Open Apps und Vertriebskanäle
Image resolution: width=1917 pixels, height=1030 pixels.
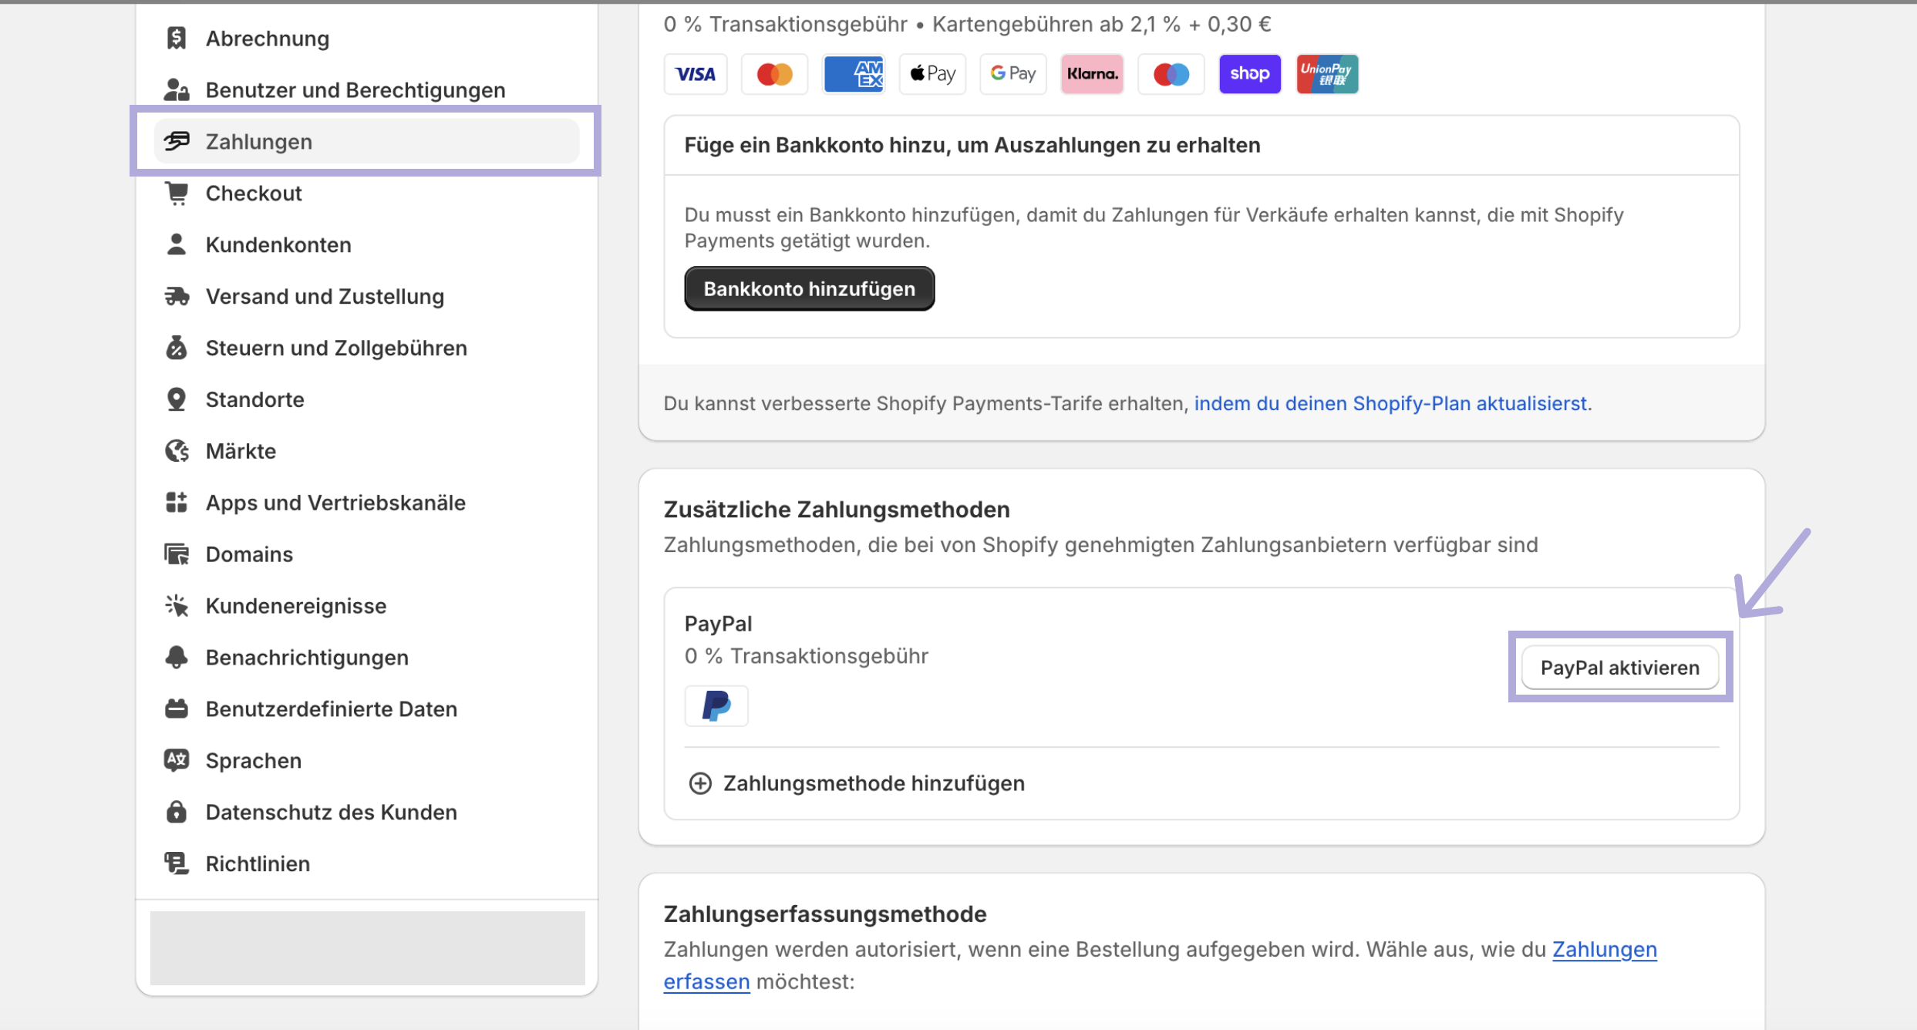pos(367,503)
